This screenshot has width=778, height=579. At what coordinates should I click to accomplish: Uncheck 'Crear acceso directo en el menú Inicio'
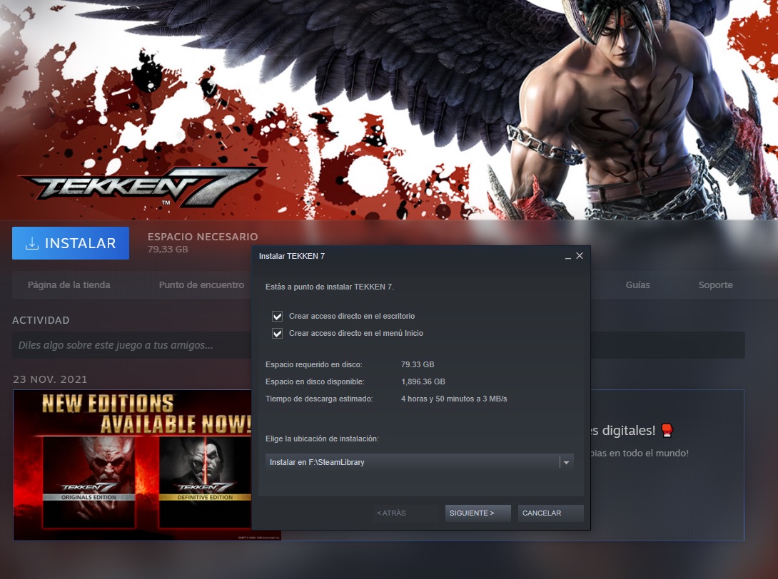pos(278,333)
